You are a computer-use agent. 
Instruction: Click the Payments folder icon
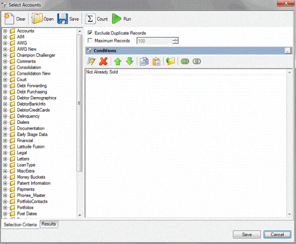point(12,189)
